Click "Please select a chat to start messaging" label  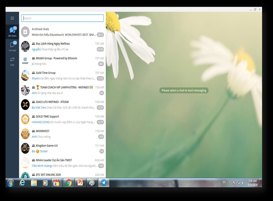(x=184, y=90)
